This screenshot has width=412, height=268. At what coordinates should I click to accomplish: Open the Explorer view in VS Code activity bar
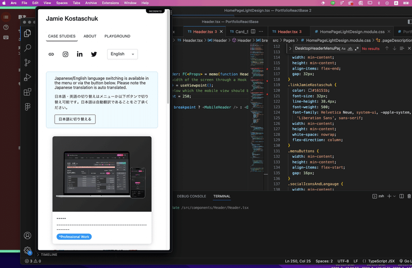coord(27,33)
